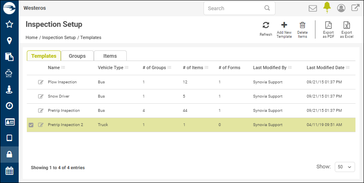Image resolution: width=364 pixels, height=183 pixels.
Task: Open the Name column menu
Action: (x=63, y=68)
